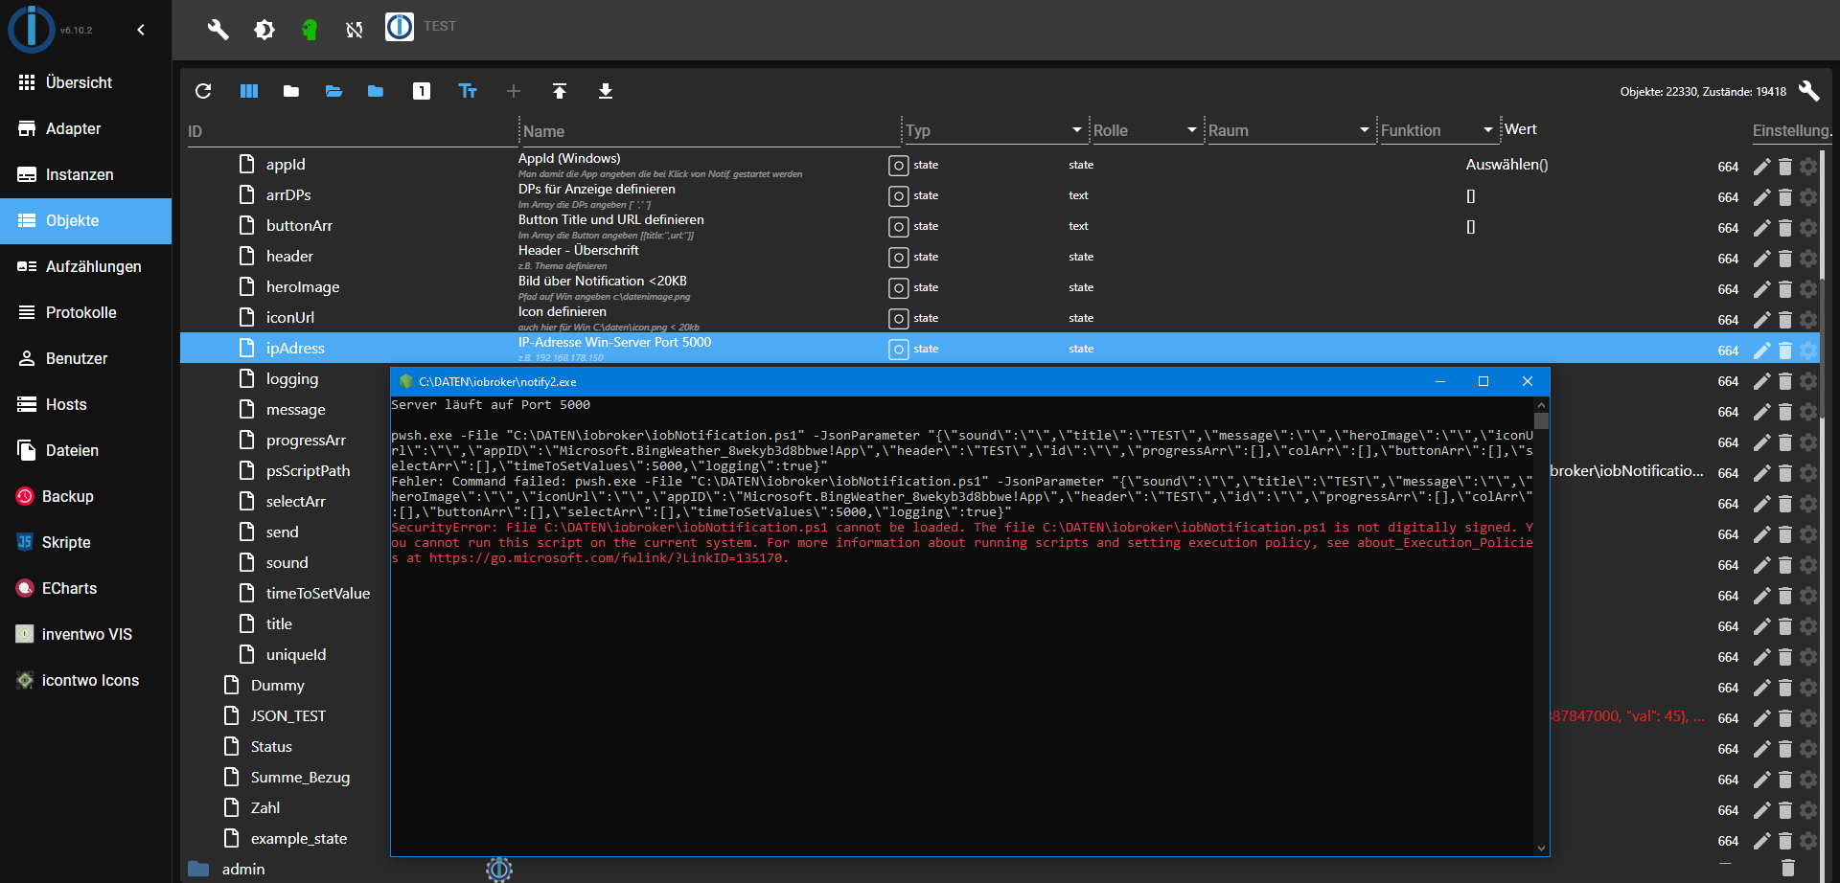1840x883 pixels.
Task: Open Adapter in the sidebar
Action: 85,128
